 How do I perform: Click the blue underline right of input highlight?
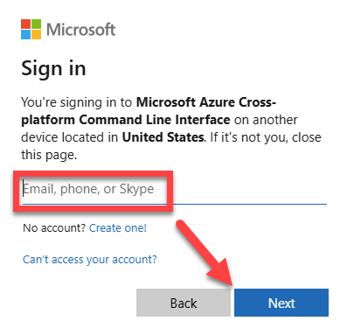coord(250,204)
